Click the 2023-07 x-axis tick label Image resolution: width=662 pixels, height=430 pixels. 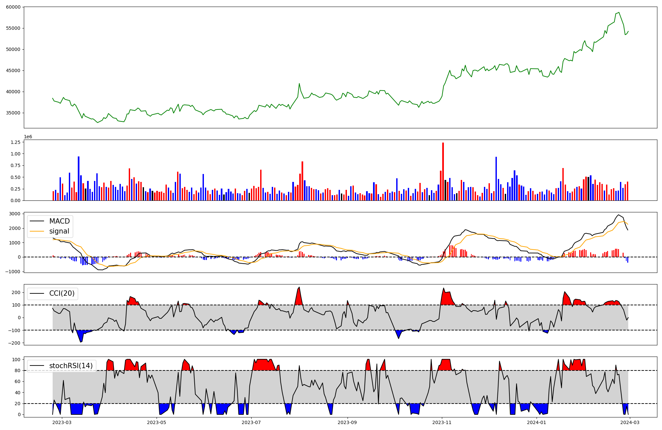click(x=251, y=422)
